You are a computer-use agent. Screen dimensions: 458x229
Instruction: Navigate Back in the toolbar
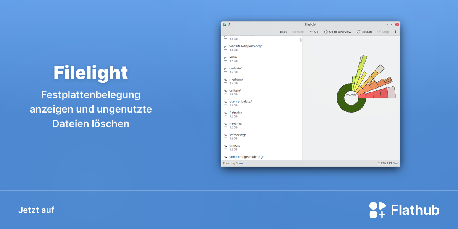click(283, 32)
